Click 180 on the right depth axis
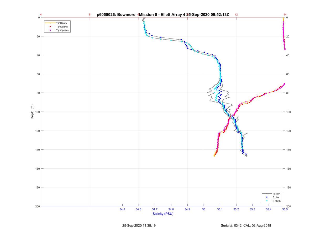The image size is (315, 232). click(289, 187)
